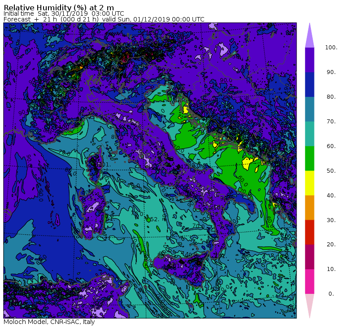
Task: Click the light purple top arrow of the colorbar
Action: pyautogui.click(x=310, y=35)
